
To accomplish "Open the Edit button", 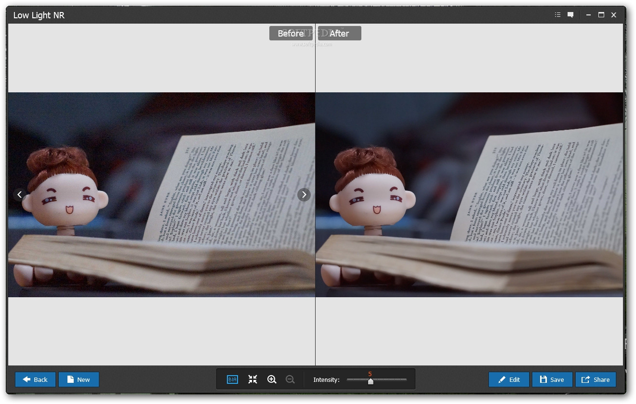I will pyautogui.click(x=509, y=379).
